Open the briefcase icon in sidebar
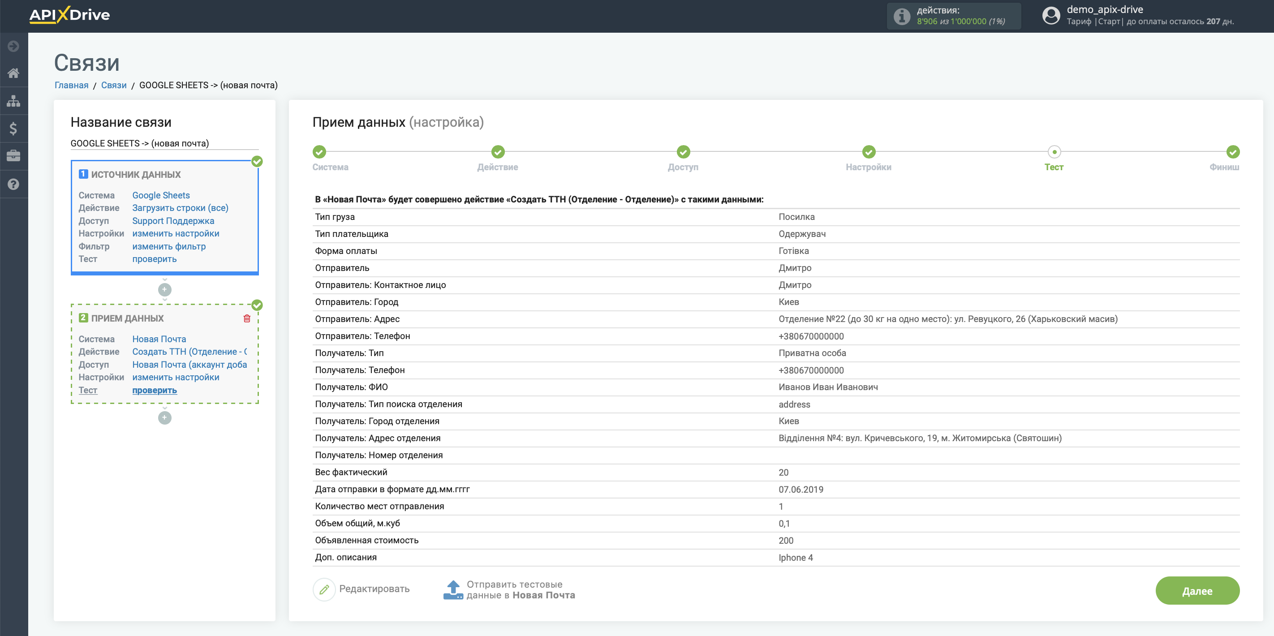Image resolution: width=1274 pixels, height=636 pixels. click(x=13, y=156)
